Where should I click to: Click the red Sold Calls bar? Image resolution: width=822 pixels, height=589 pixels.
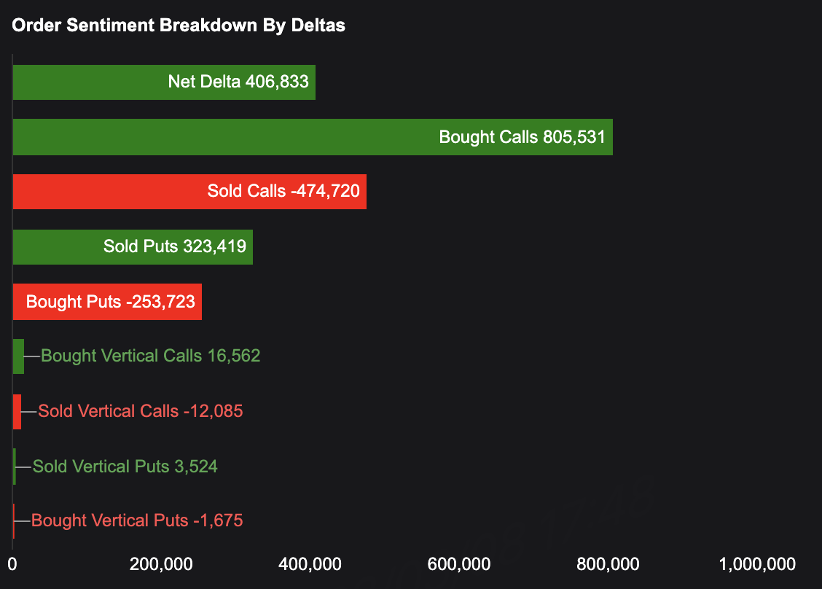click(x=189, y=192)
